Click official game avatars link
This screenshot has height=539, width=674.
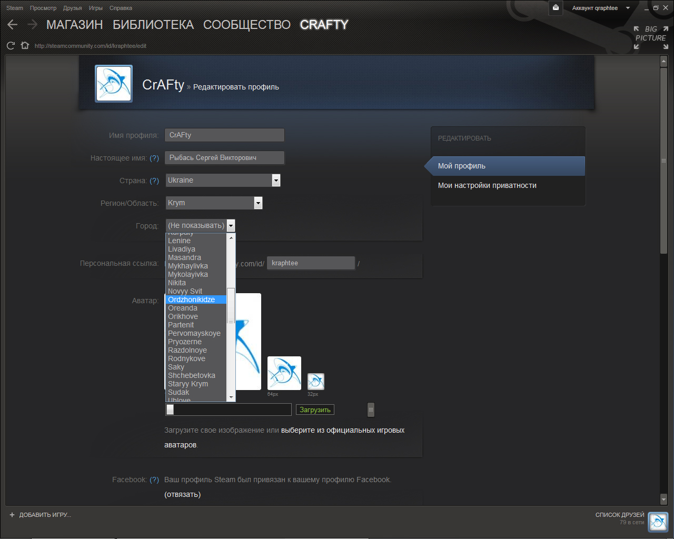[343, 430]
